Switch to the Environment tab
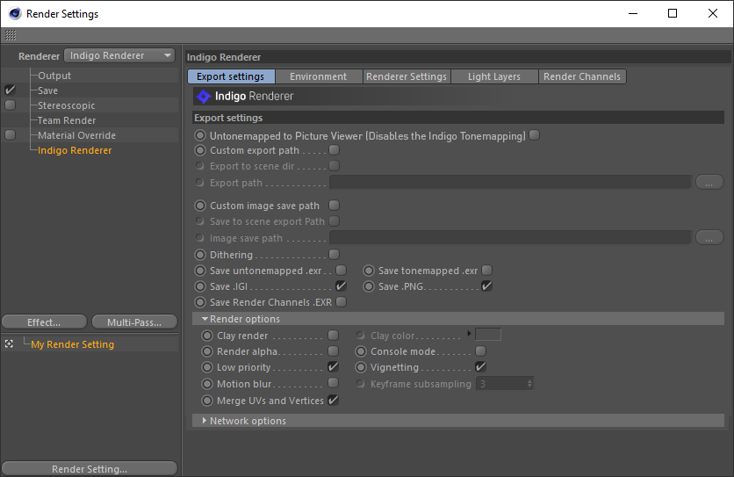 click(x=318, y=76)
